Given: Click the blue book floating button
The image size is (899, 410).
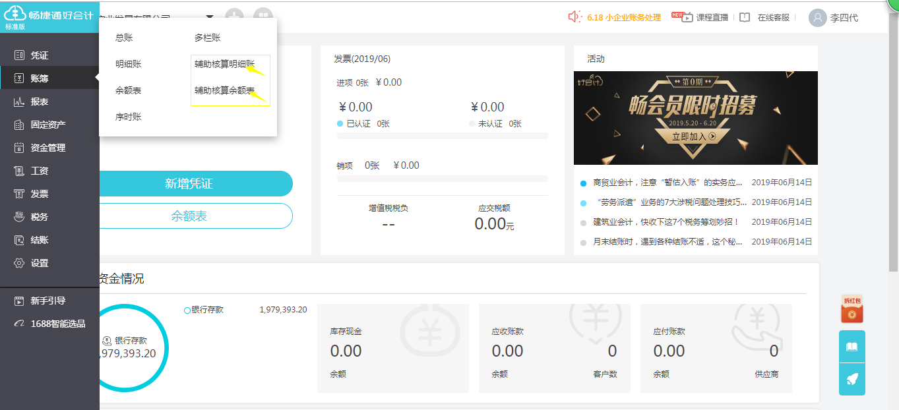Looking at the screenshot, I should [x=852, y=347].
